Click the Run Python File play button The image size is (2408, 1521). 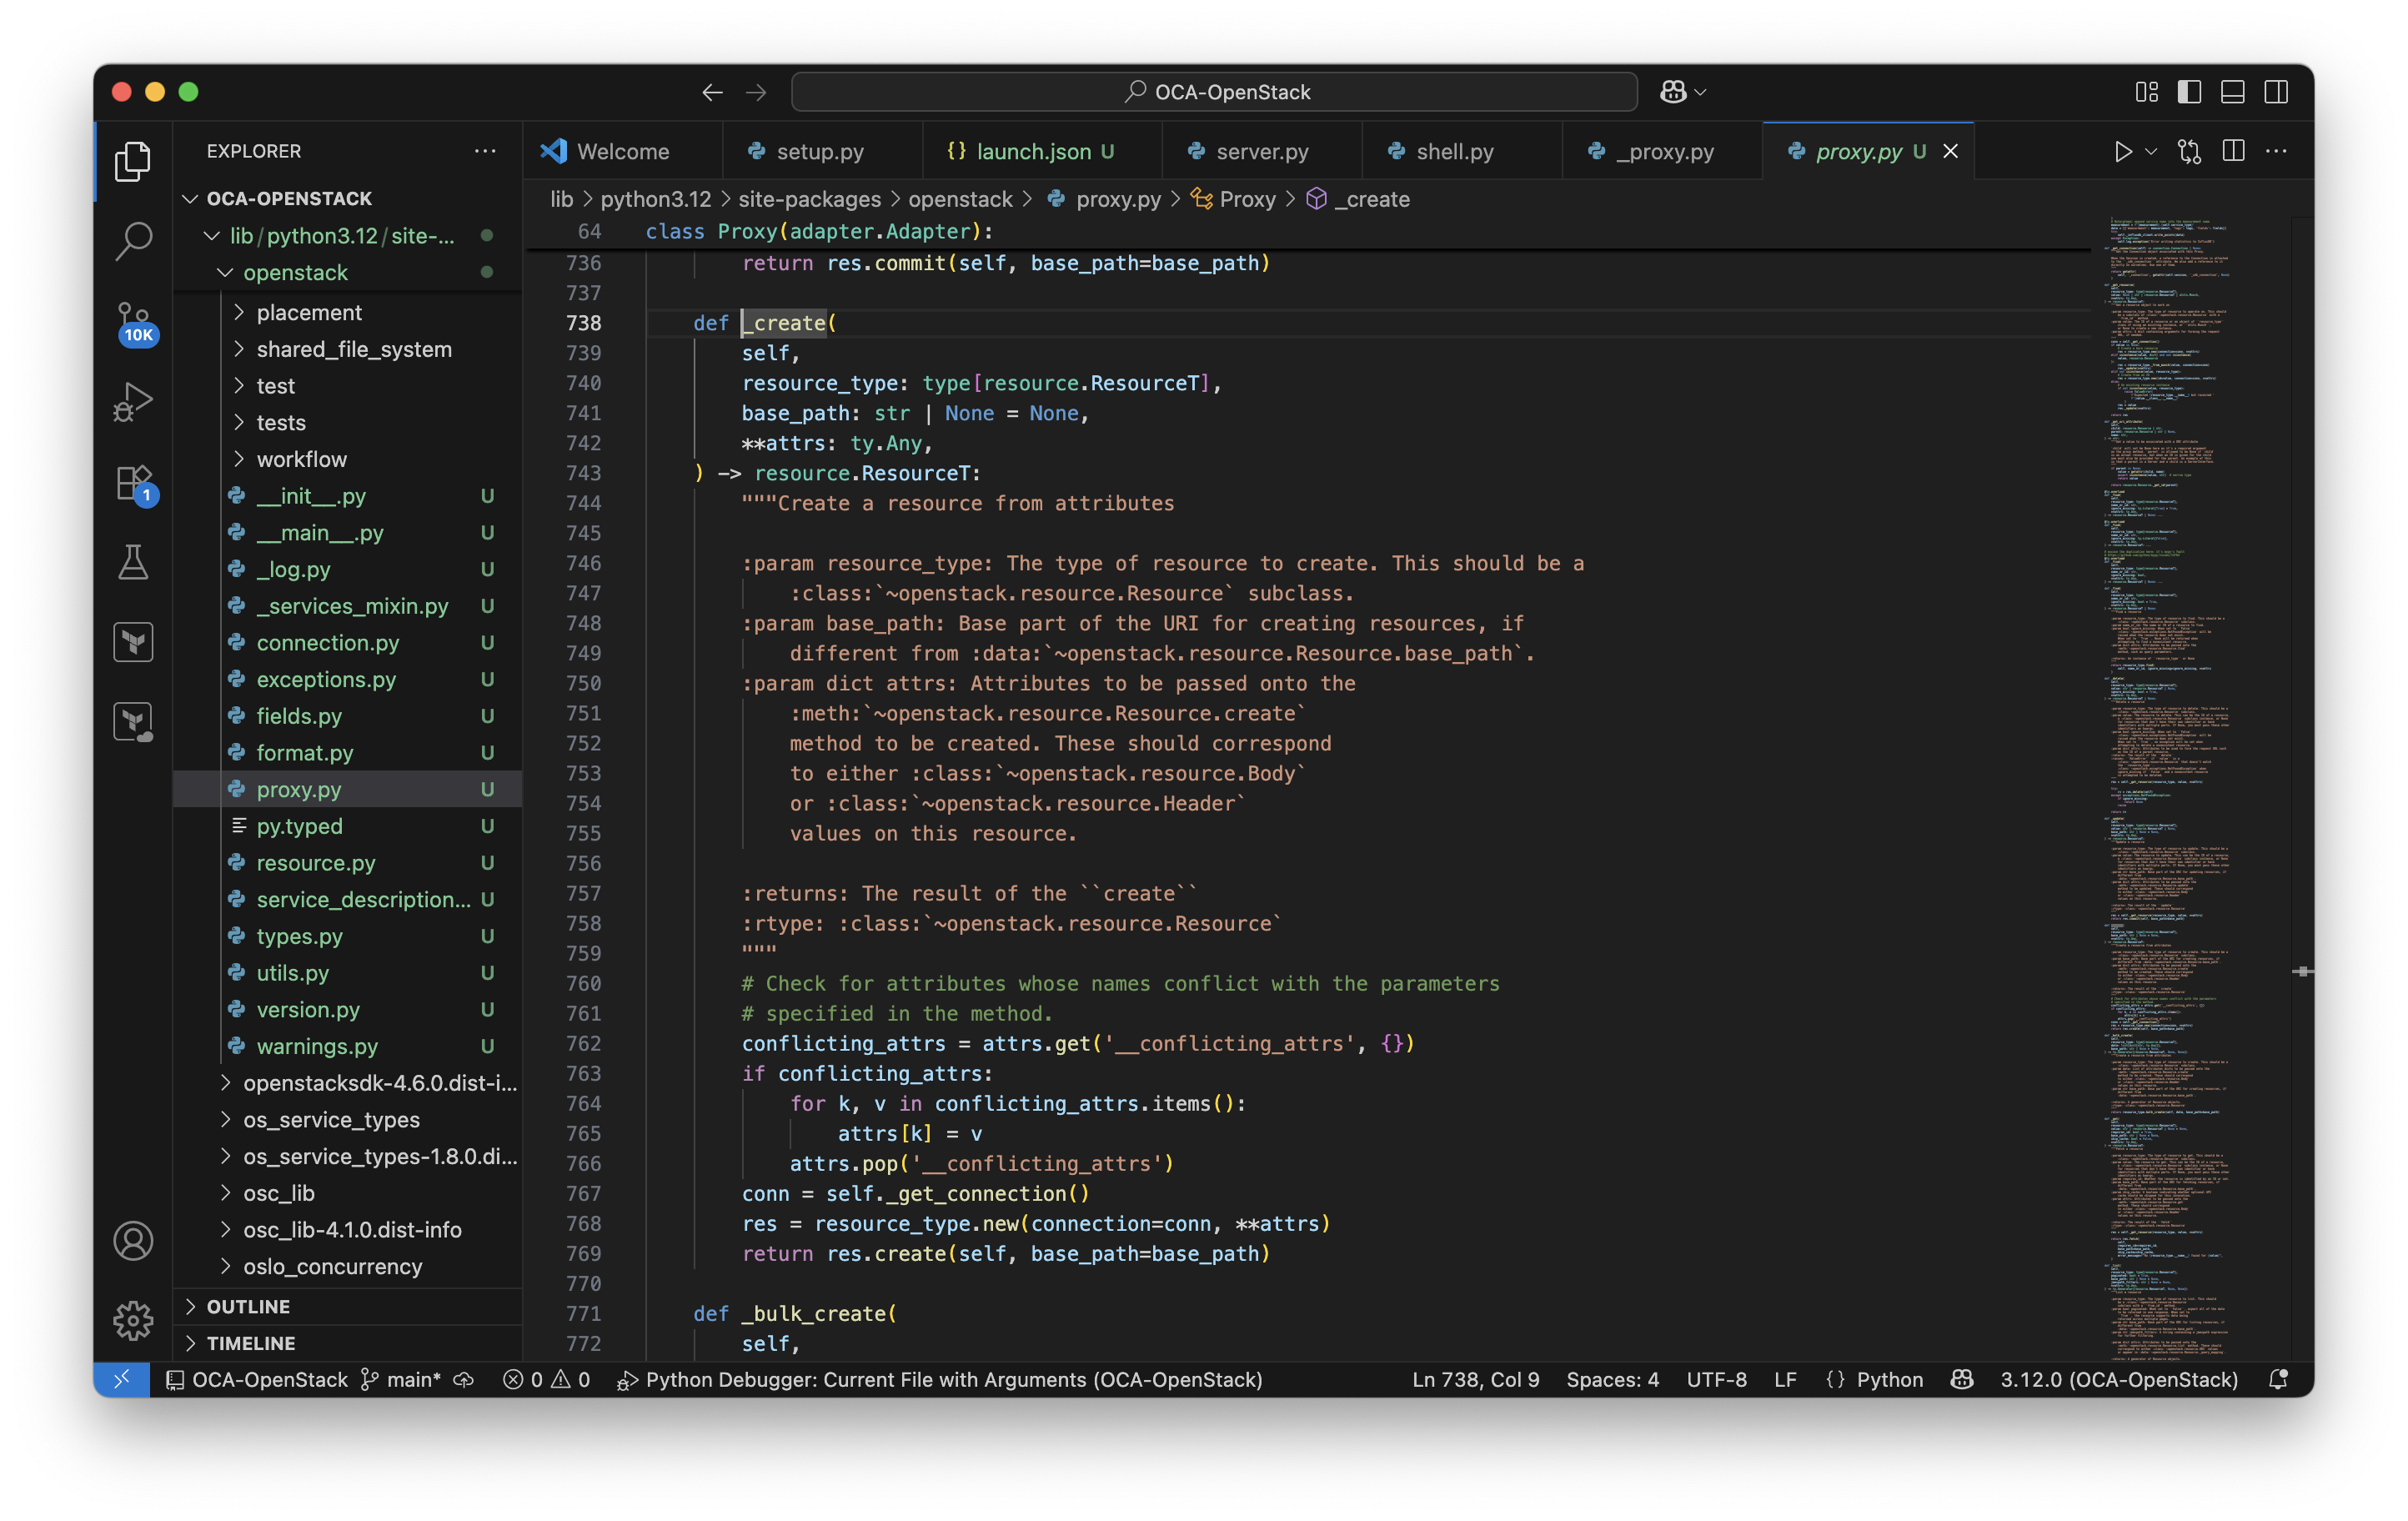[x=2122, y=151]
